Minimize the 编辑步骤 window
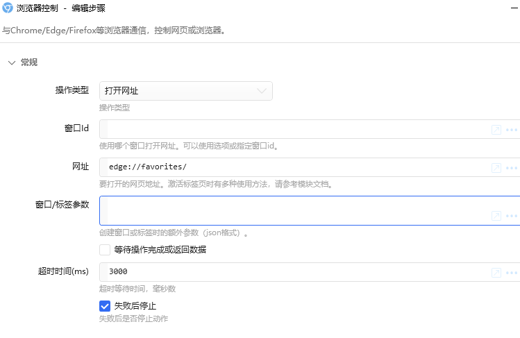 (x=514, y=8)
